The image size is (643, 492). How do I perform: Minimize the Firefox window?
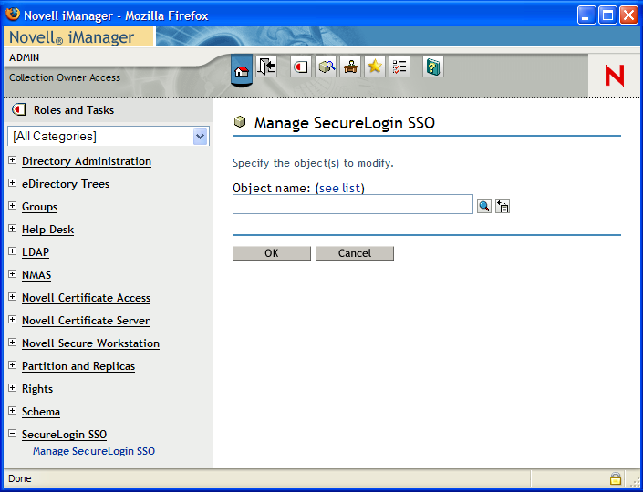[x=586, y=15]
